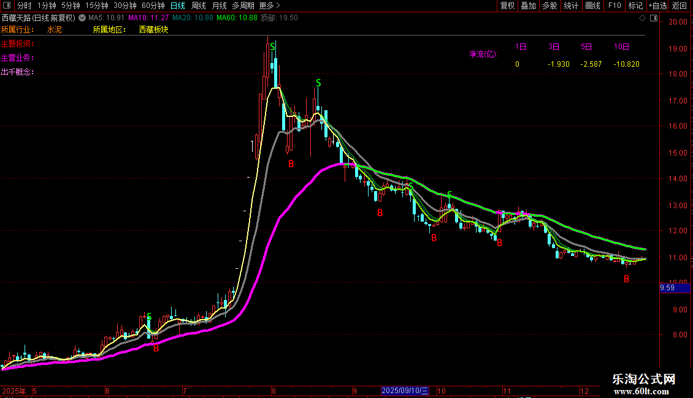Viewport: 693px width, 398px height.
Task: Select the 15分钟 period tab
Action: [96, 6]
